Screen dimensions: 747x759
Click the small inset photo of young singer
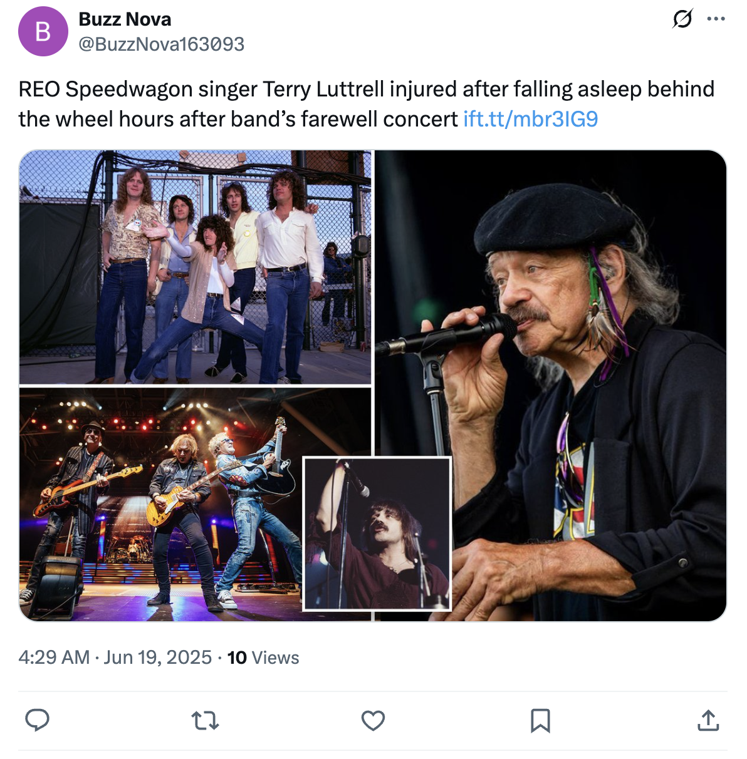[x=377, y=534]
